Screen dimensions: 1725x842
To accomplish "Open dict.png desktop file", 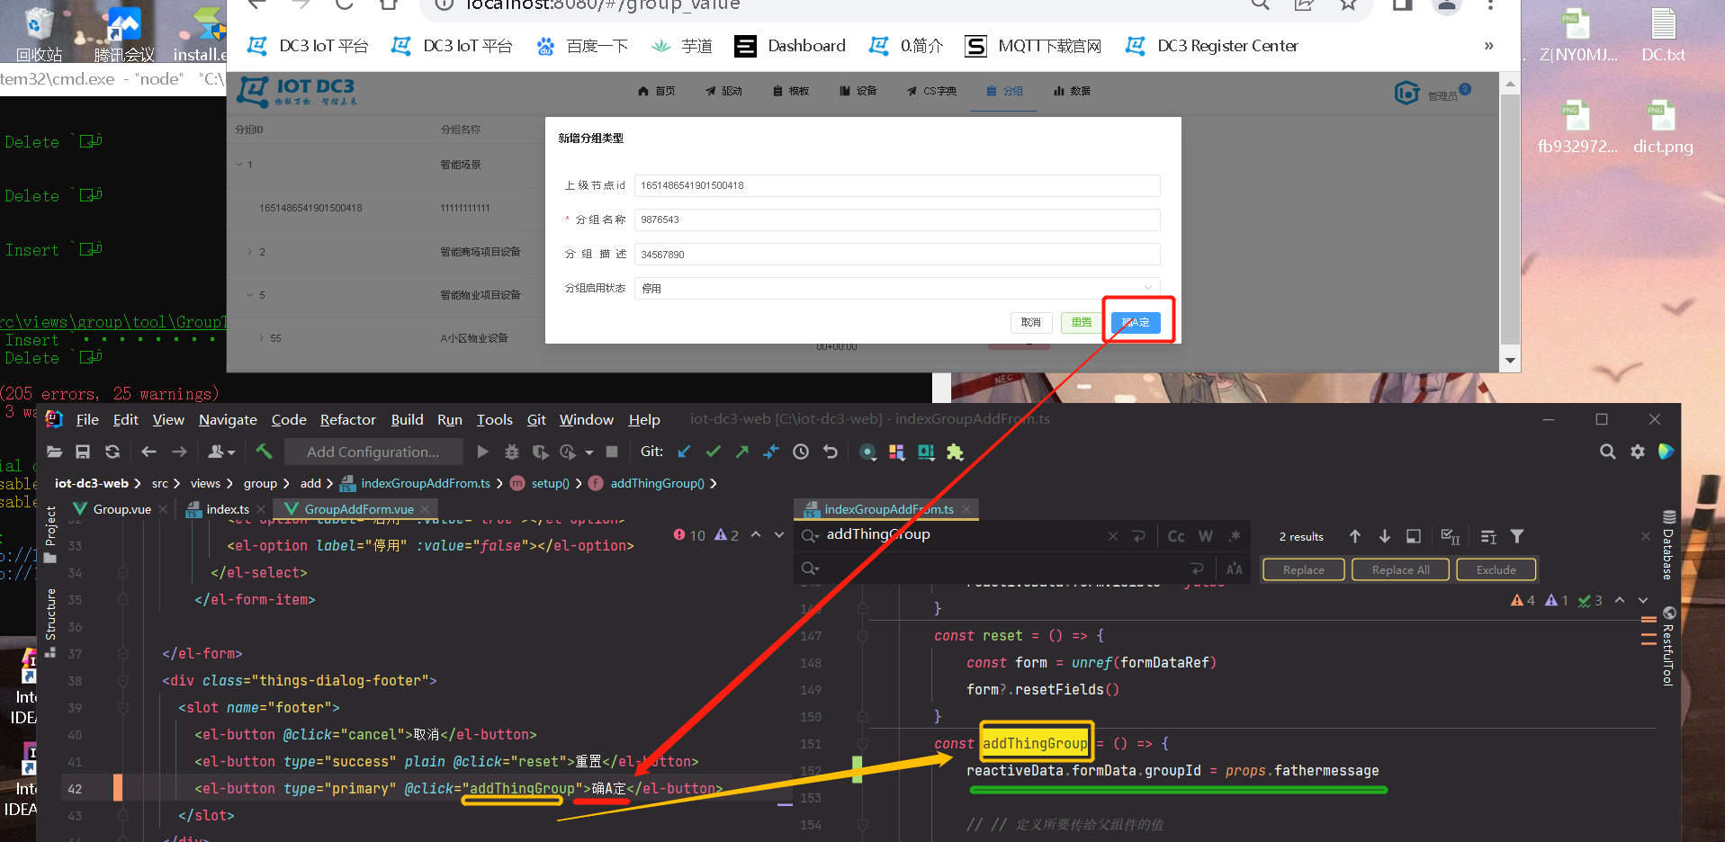I will (1662, 127).
